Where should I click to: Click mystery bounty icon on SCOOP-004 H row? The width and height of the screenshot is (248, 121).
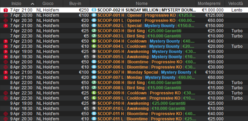tap(6, 41)
